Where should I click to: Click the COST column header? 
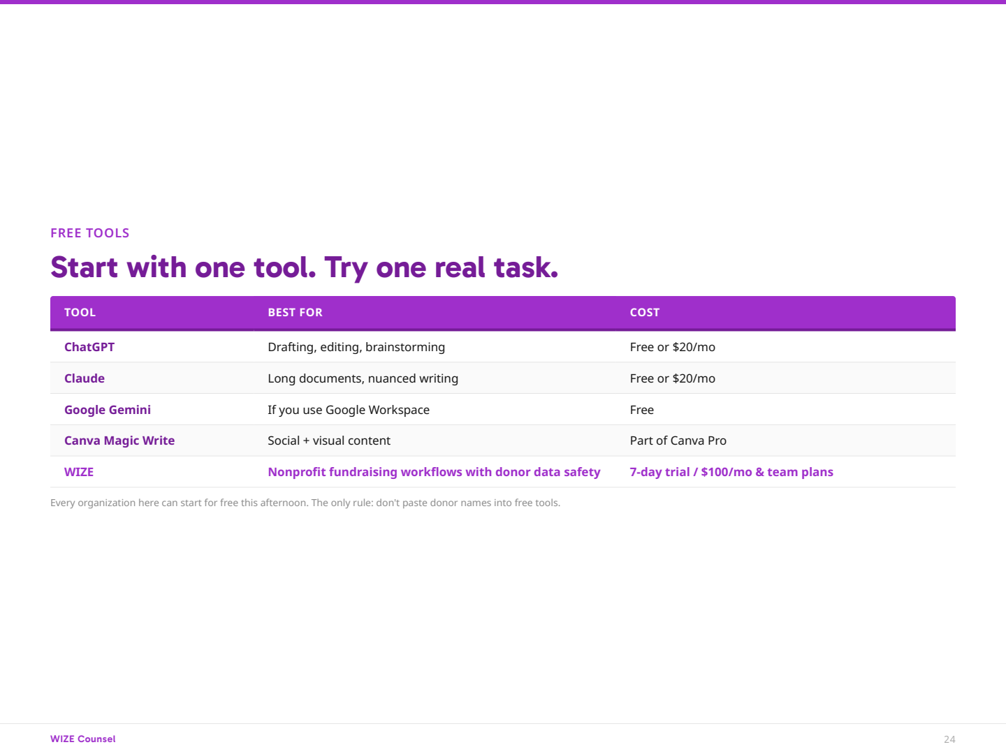coord(644,313)
